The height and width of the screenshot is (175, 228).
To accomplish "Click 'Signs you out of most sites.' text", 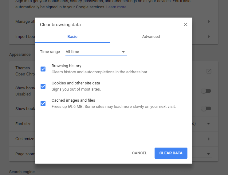I will click(76, 89).
